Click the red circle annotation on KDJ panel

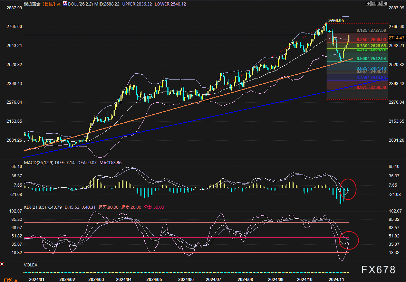click(x=349, y=241)
